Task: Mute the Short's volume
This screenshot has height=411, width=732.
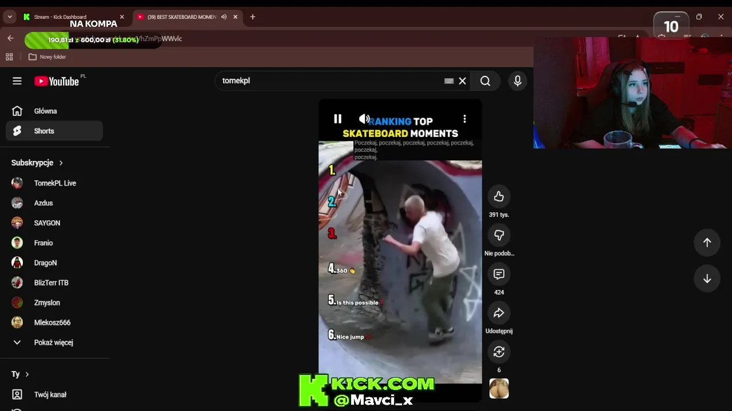Action: pyautogui.click(x=364, y=119)
